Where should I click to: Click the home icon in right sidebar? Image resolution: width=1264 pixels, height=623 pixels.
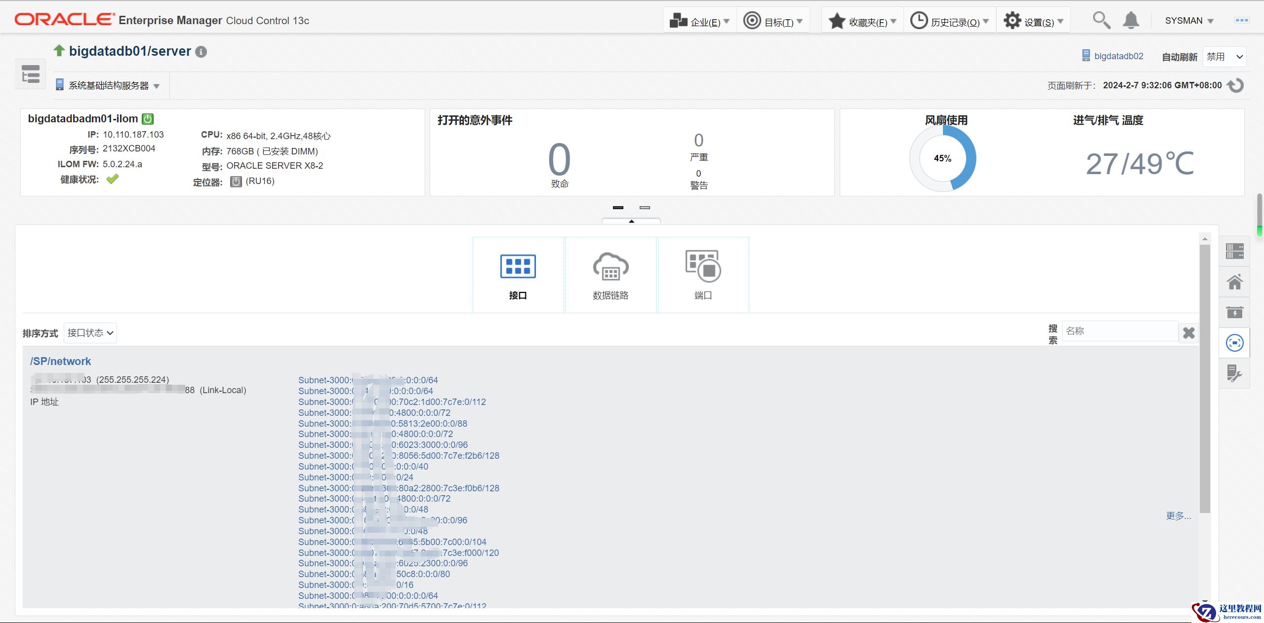coord(1234,282)
